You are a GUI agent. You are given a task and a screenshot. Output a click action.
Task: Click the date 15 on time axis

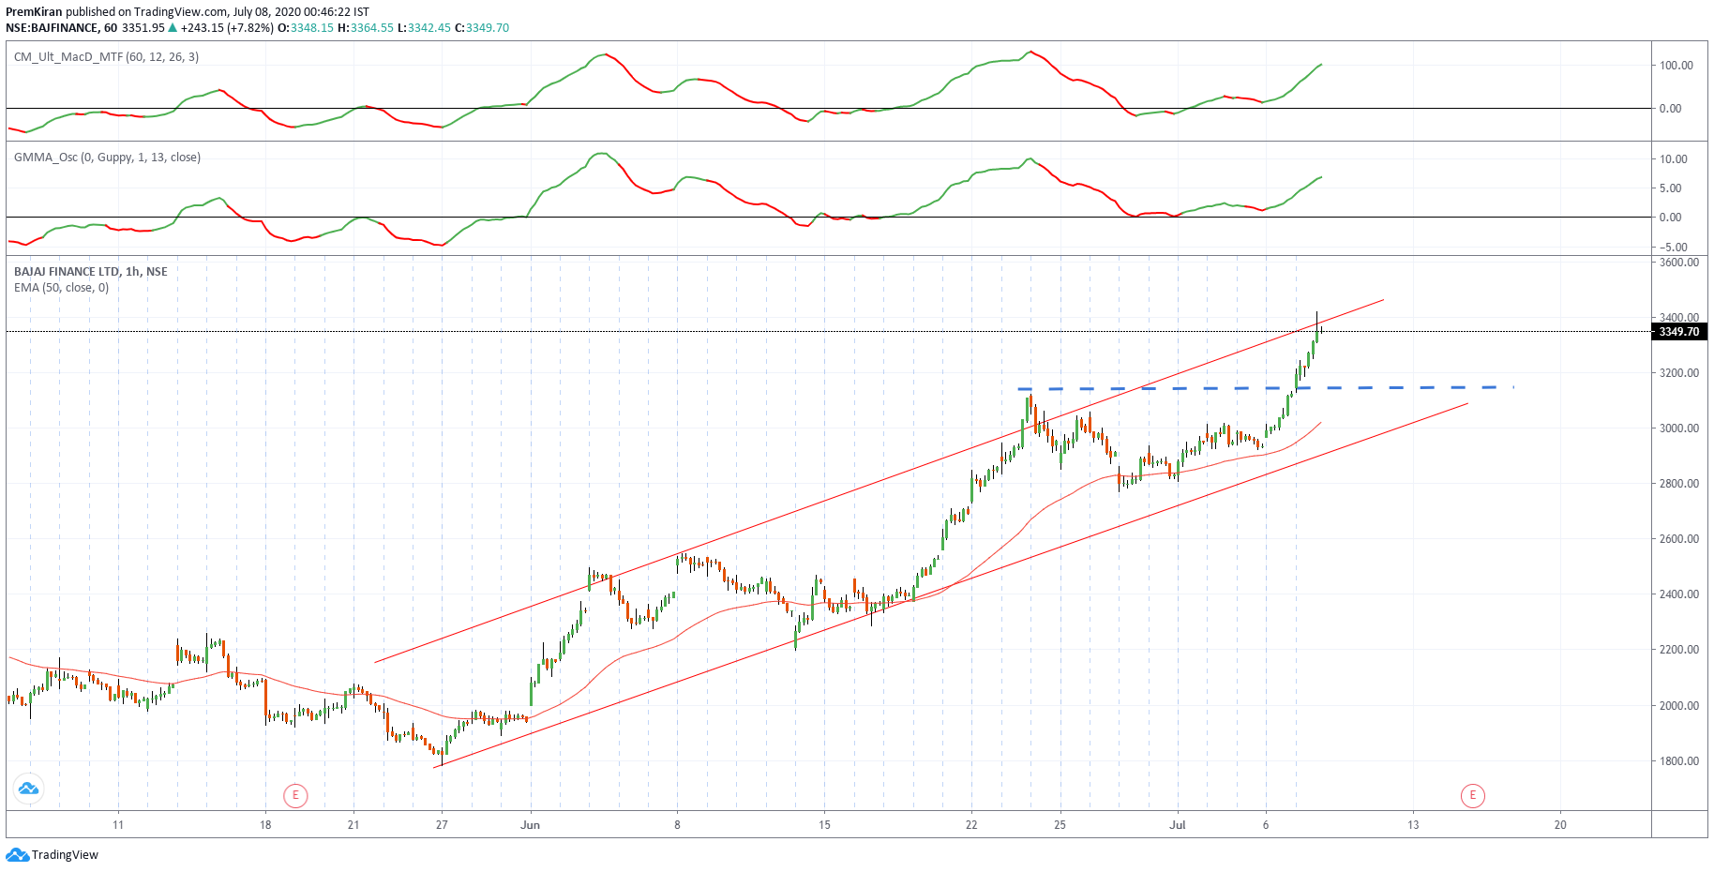tap(824, 825)
